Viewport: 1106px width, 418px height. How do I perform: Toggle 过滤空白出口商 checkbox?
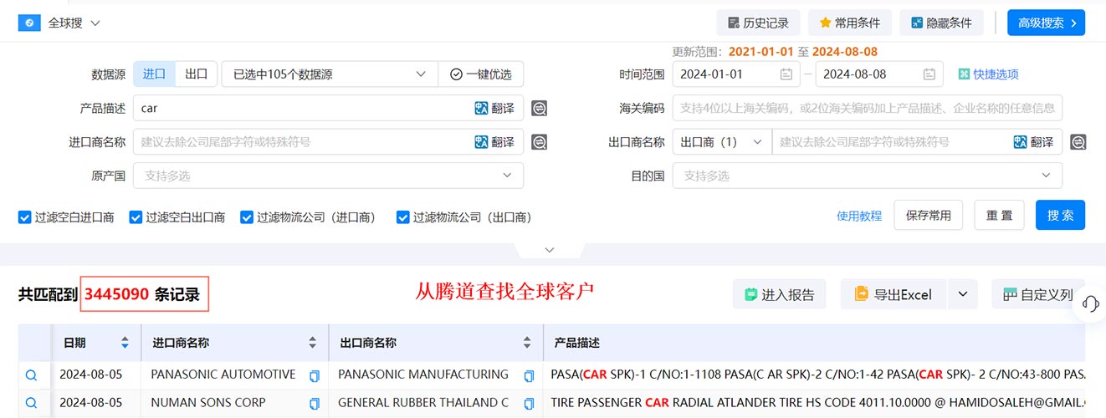(x=136, y=217)
